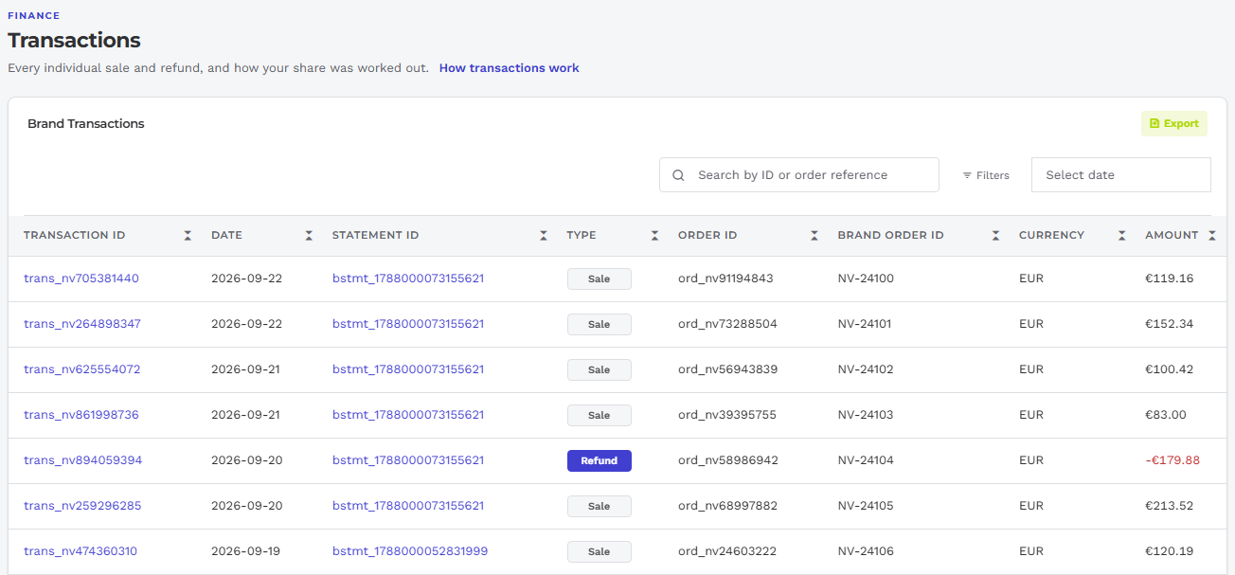Select brand order ID NV-24101
This screenshot has width=1235, height=575.
pos(866,324)
